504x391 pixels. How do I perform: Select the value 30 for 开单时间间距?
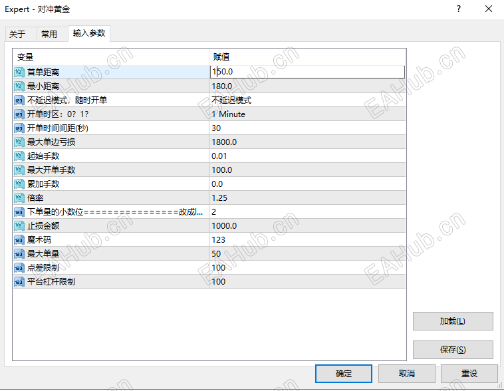coord(216,128)
